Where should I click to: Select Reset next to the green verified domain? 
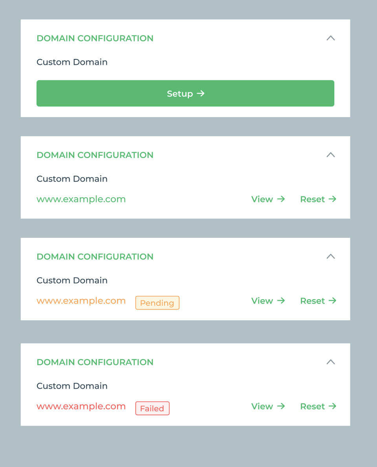click(x=318, y=199)
